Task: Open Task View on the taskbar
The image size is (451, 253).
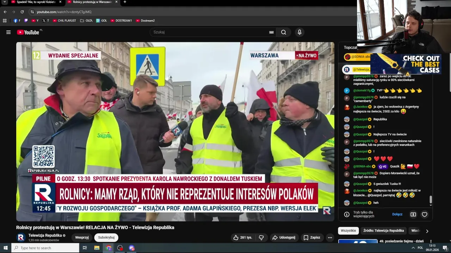Action: pos(85,248)
